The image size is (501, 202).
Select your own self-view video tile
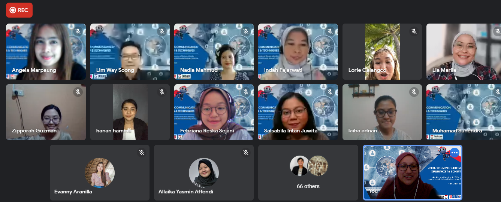pyautogui.click(x=413, y=173)
